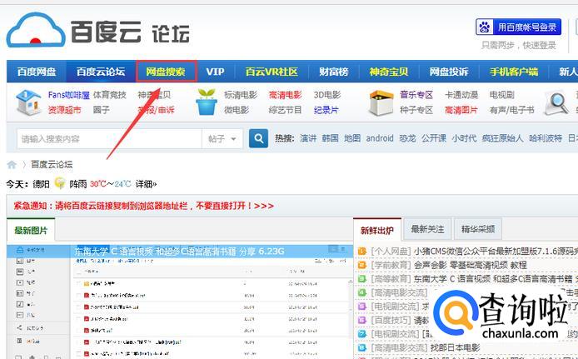Click the weather icon beside 阵雨
This screenshot has height=359, width=578.
pyautogui.click(x=60, y=182)
